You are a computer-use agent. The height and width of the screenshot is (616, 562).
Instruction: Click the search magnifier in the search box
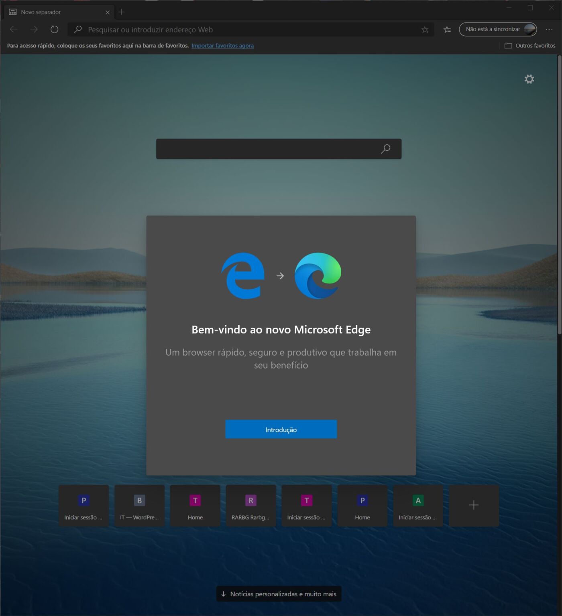[385, 149]
